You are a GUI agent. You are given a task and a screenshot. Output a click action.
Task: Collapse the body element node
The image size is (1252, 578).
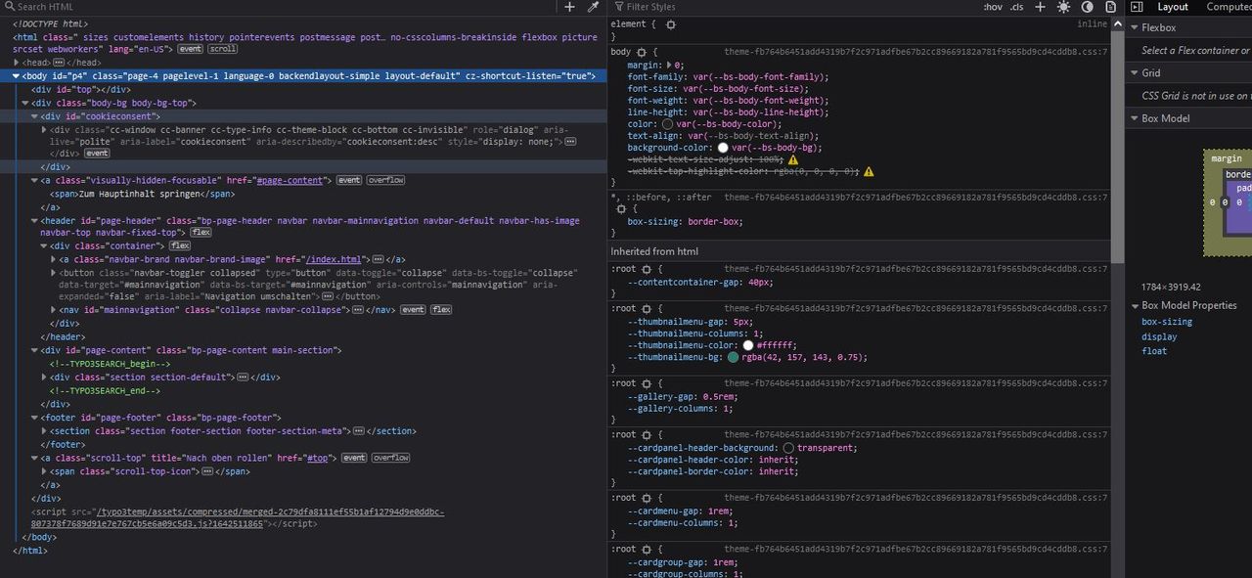(17, 76)
